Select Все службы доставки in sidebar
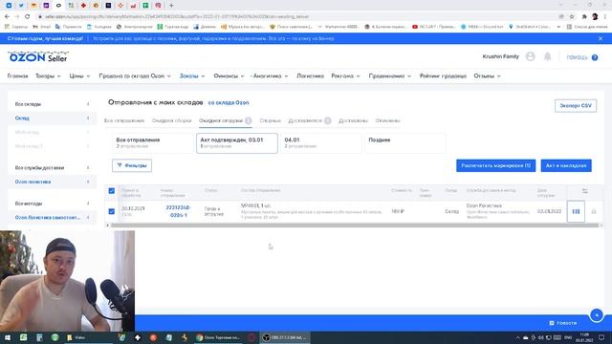This screenshot has width=612, height=344. pos(52,168)
